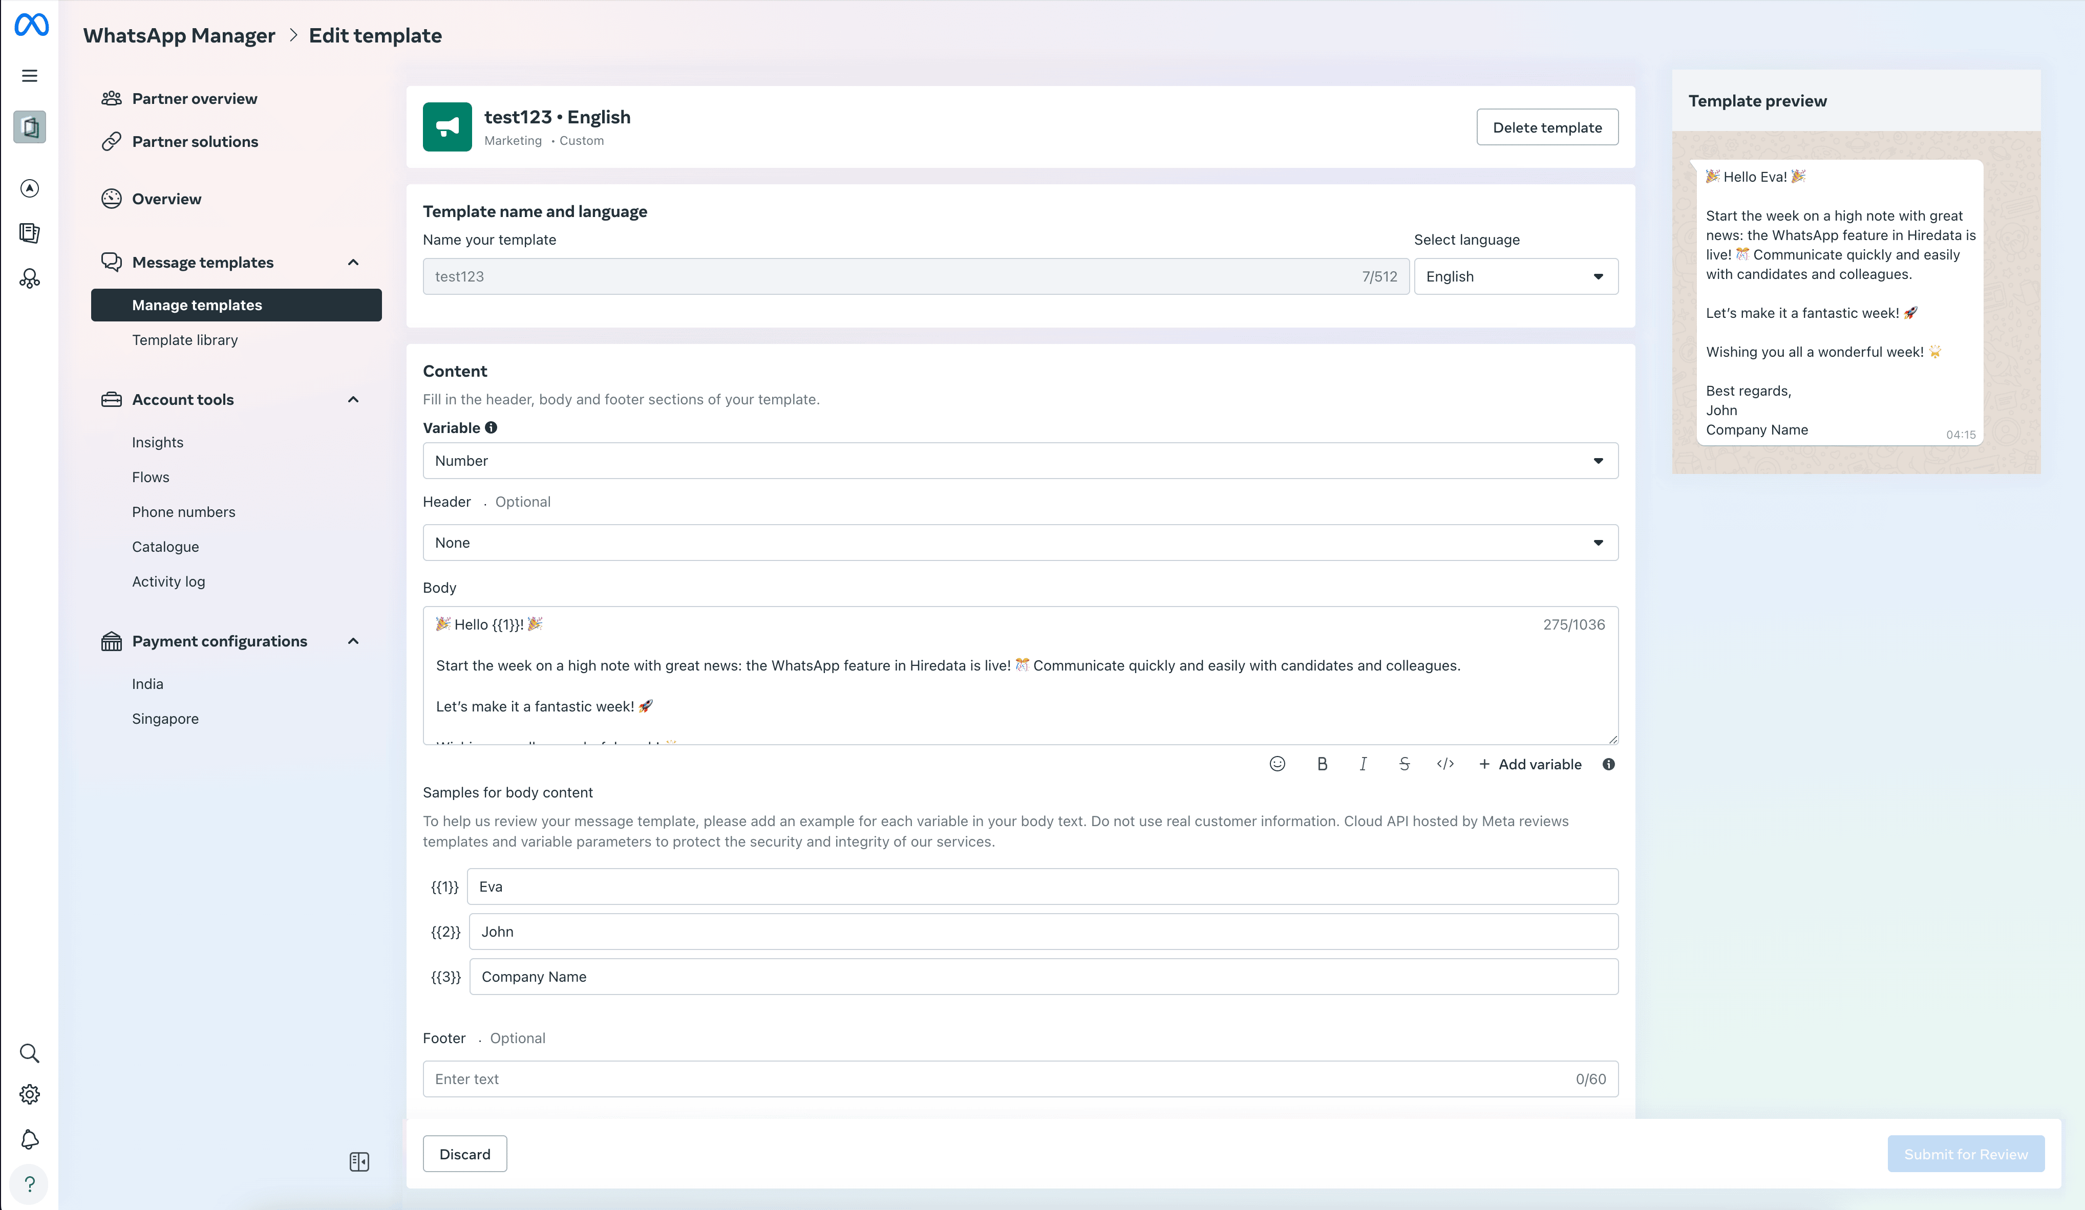Open the newspaper icon in the left rail
The image size is (2085, 1210).
[x=30, y=233]
